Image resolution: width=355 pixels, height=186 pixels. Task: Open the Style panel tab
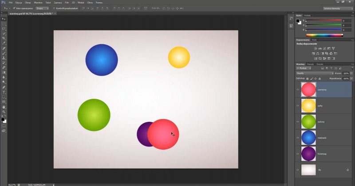pyautogui.click(x=314, y=40)
